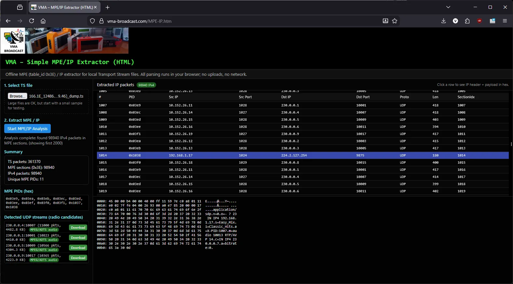Viewport: 513px width, 284px height.
Task: Open a new tab with plus button
Action: pos(108,7)
